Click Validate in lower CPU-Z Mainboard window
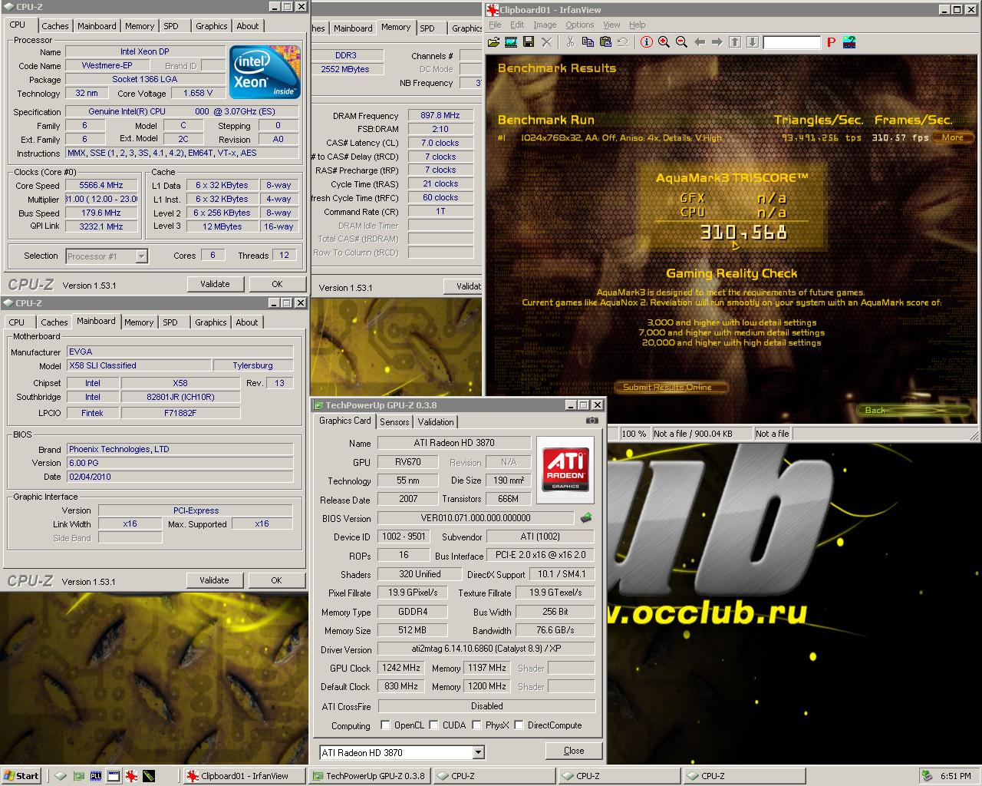 (214, 580)
